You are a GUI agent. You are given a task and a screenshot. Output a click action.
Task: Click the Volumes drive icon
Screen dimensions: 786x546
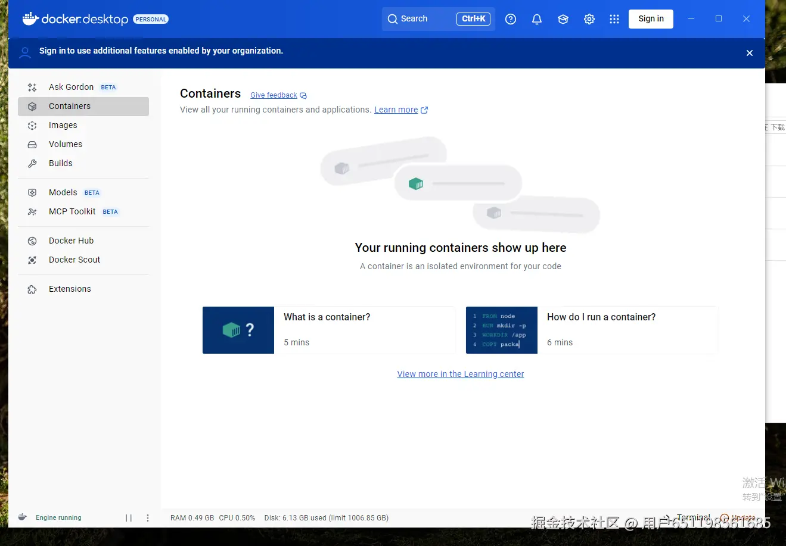coord(32,145)
